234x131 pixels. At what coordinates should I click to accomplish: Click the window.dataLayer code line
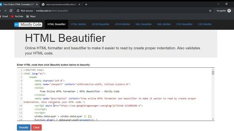pos(63,116)
